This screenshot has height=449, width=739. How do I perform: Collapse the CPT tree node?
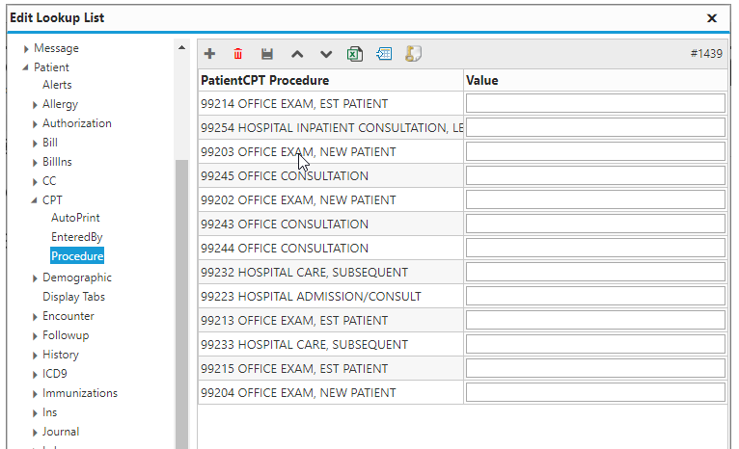point(35,200)
